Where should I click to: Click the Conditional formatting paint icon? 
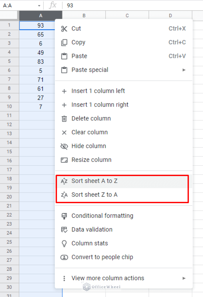[x=64, y=216]
